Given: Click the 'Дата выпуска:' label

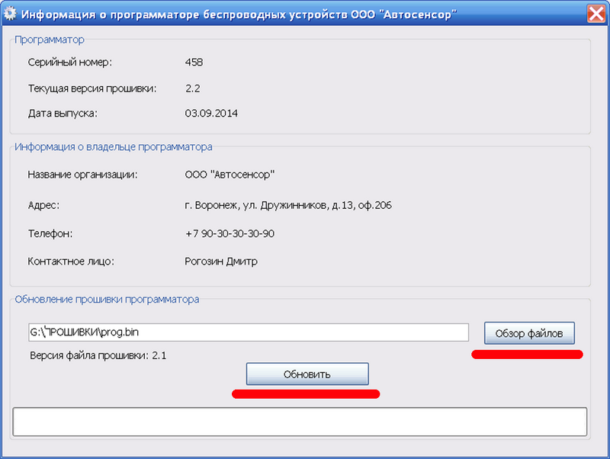Looking at the screenshot, I should 63,114.
